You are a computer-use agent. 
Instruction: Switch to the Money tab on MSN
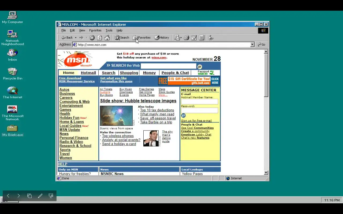[149, 73]
